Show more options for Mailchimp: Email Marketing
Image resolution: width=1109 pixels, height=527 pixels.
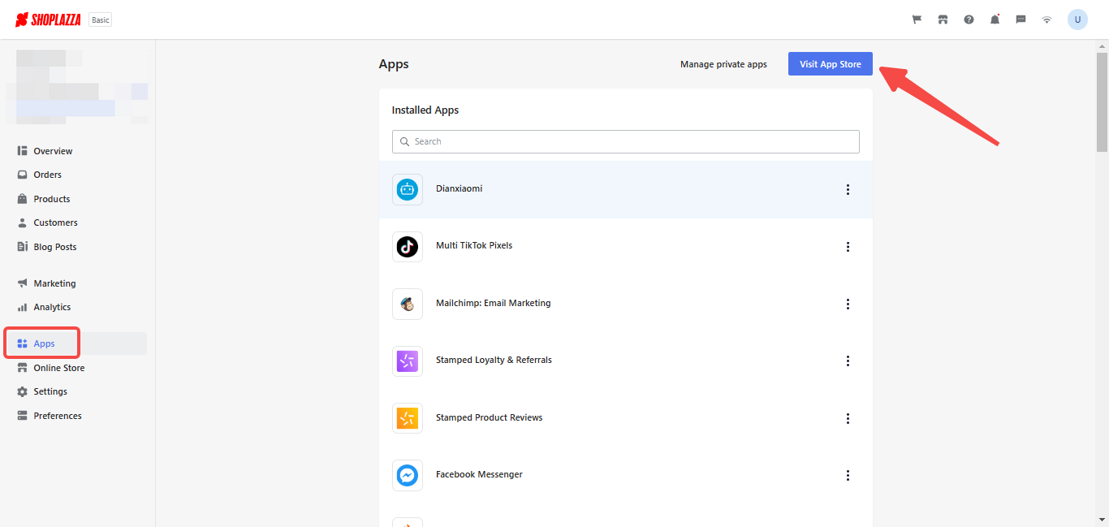point(848,304)
